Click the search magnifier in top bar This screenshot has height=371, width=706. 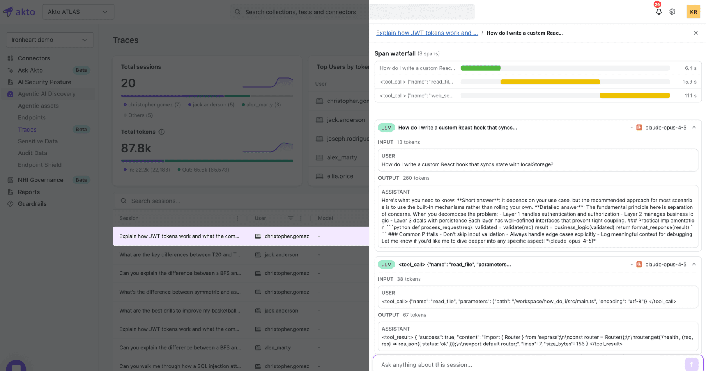[x=238, y=12]
